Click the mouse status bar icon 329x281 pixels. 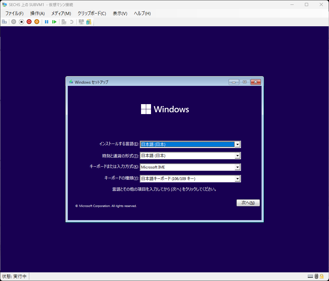tap(316, 276)
